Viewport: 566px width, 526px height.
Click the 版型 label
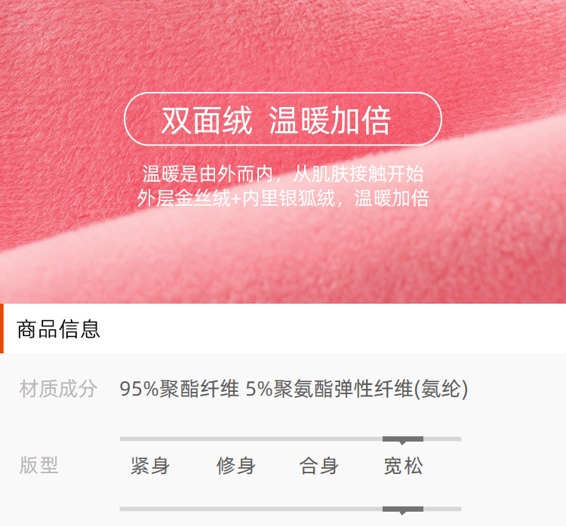(38, 465)
